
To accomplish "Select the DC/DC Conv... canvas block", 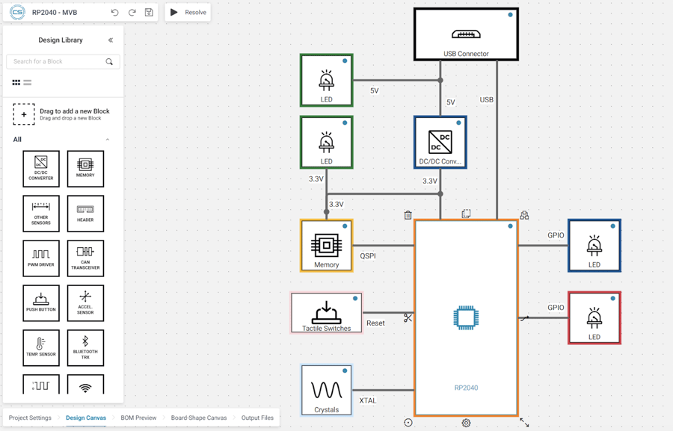I will click(x=440, y=143).
